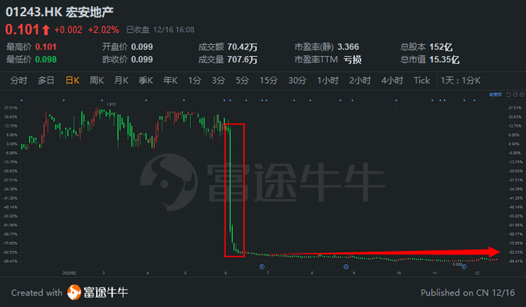Switch to the 周K tab
The height and width of the screenshot is (307, 526).
97,80
